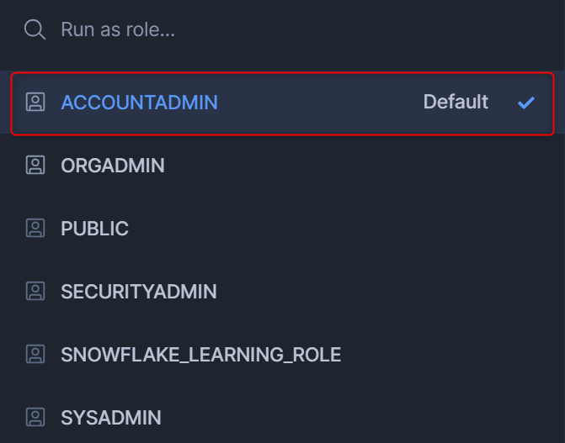
Task: Click the SECURITYADMIN role person icon
Action: pyautogui.click(x=35, y=291)
